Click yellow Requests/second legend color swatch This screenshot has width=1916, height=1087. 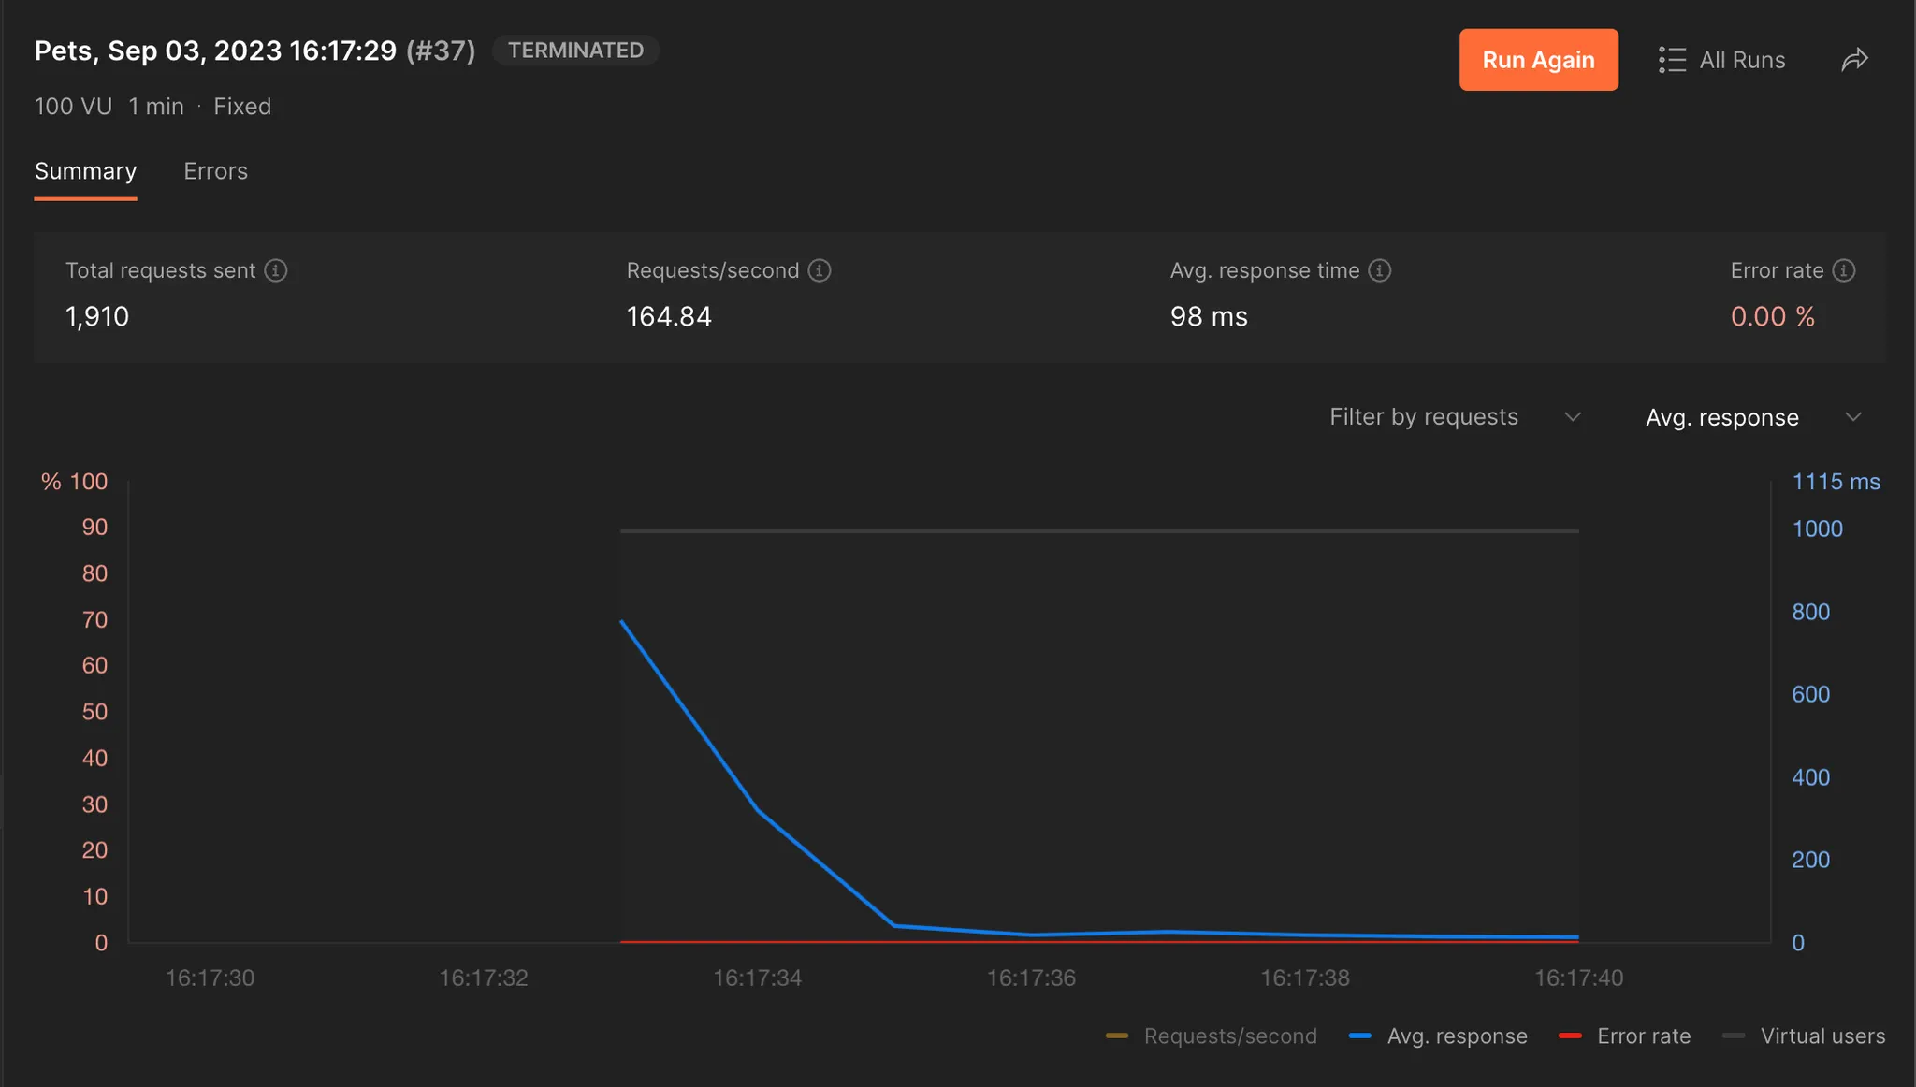click(1117, 1036)
